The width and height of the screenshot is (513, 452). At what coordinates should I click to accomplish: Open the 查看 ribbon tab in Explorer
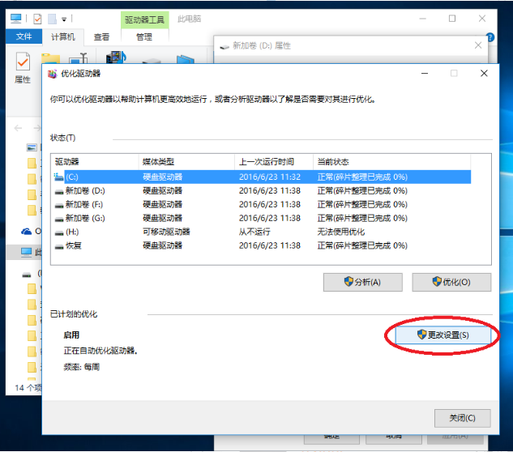tap(101, 37)
